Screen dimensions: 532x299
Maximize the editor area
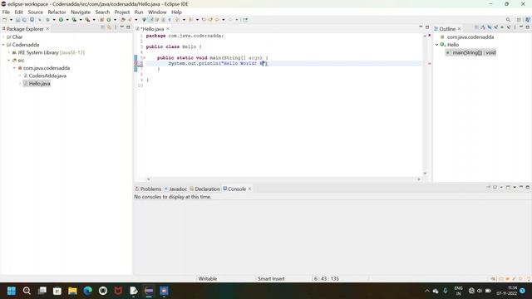(427, 27)
